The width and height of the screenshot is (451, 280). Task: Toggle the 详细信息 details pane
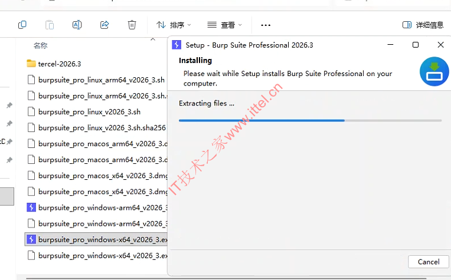point(423,25)
